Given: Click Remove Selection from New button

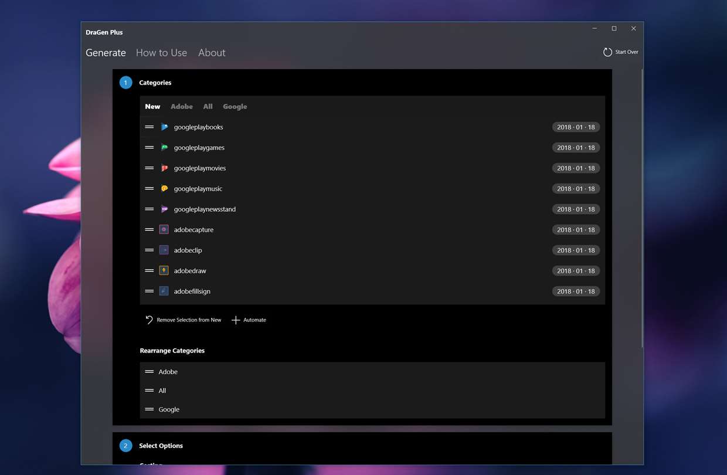Looking at the screenshot, I should pyautogui.click(x=183, y=320).
